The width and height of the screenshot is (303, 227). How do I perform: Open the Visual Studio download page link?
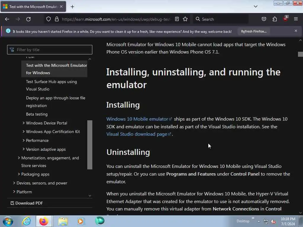point(138,134)
